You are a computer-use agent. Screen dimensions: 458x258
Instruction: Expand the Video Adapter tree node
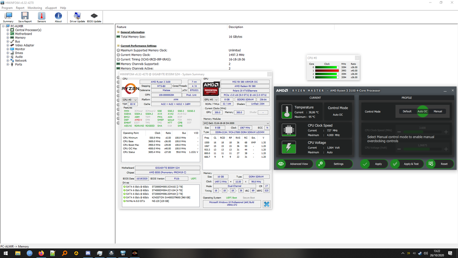pyautogui.click(x=8, y=45)
